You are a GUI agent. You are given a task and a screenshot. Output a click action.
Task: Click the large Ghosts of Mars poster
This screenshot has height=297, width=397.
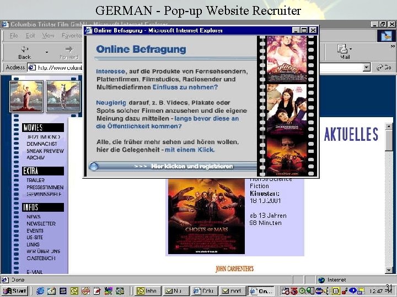[x=206, y=216]
